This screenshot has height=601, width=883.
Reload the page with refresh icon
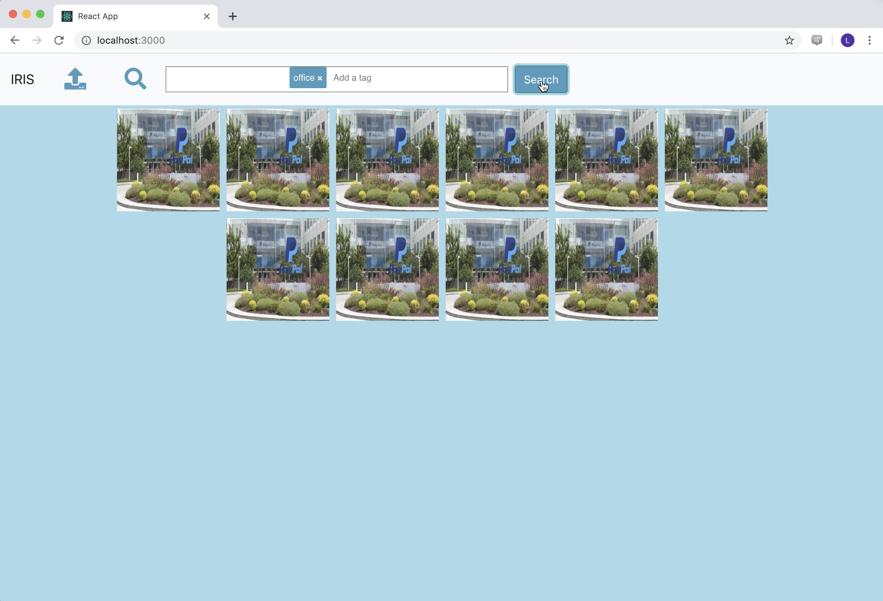tap(59, 40)
